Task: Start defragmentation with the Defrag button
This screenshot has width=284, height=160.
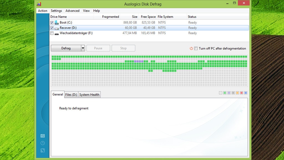Action: (x=66, y=48)
